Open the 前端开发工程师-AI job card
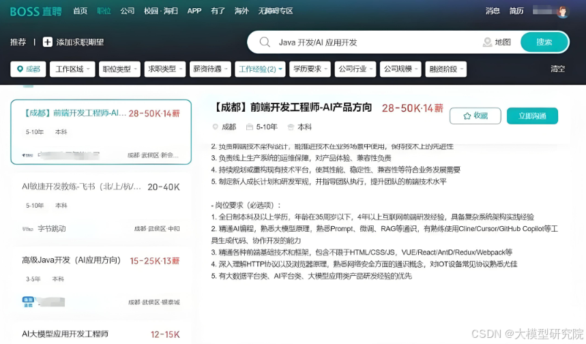The height and width of the screenshot is (344, 586). [101, 132]
